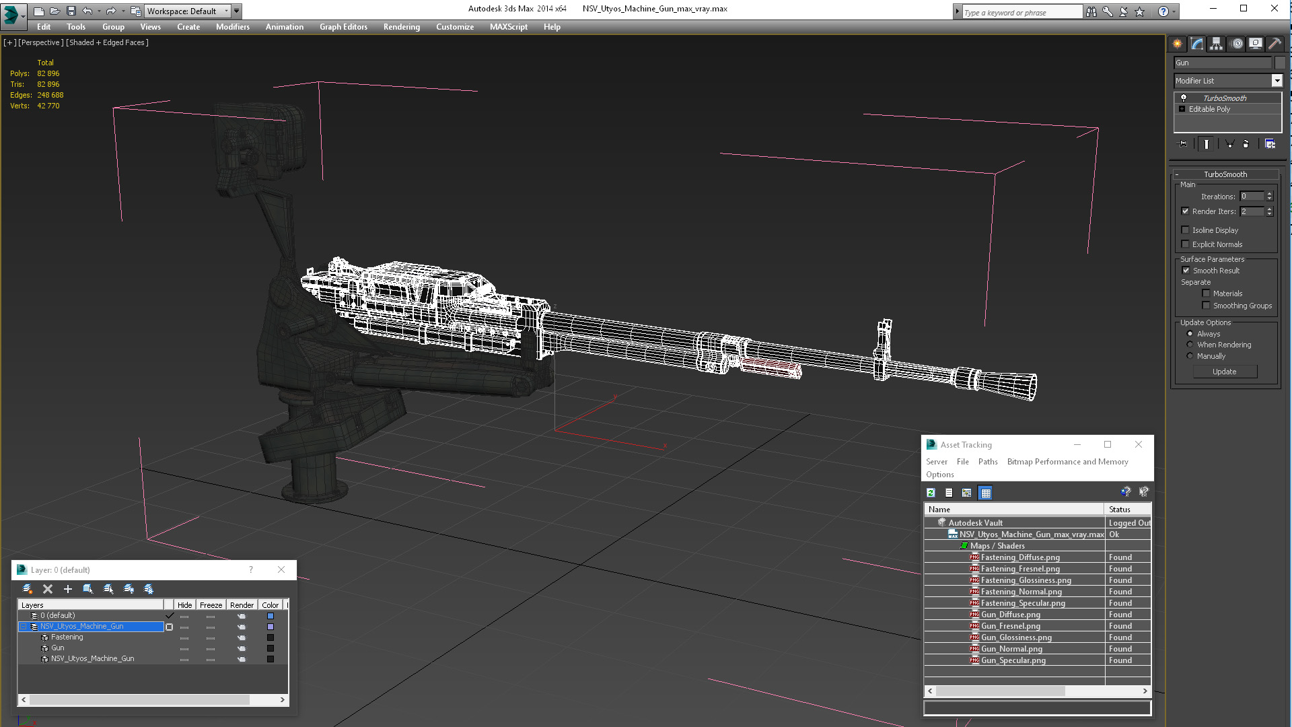The image size is (1292, 727).
Task: Open Paths menu in Asset Tracking
Action: 987,462
